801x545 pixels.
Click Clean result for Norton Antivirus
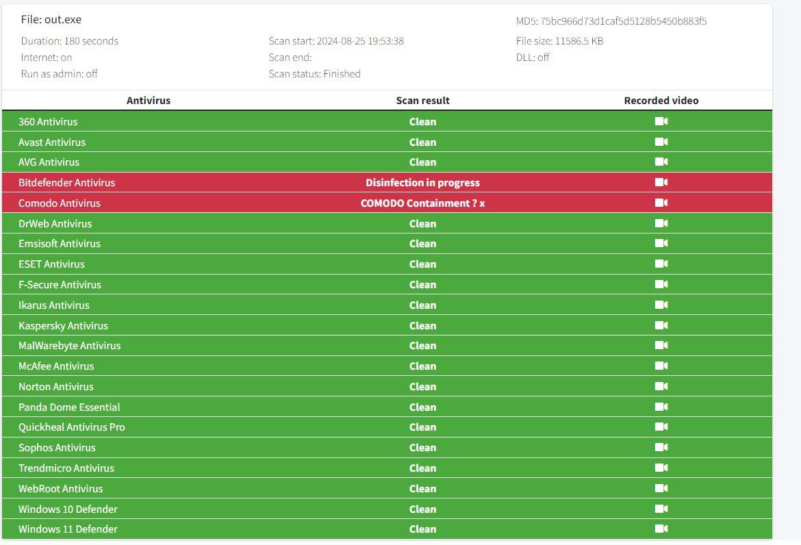(422, 386)
